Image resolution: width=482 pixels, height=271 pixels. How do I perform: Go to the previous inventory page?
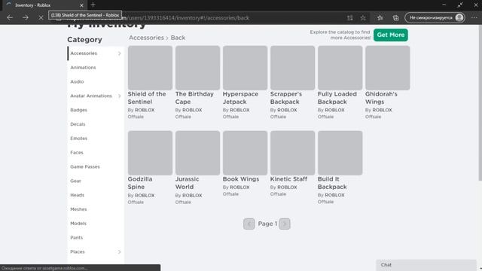[249, 224]
